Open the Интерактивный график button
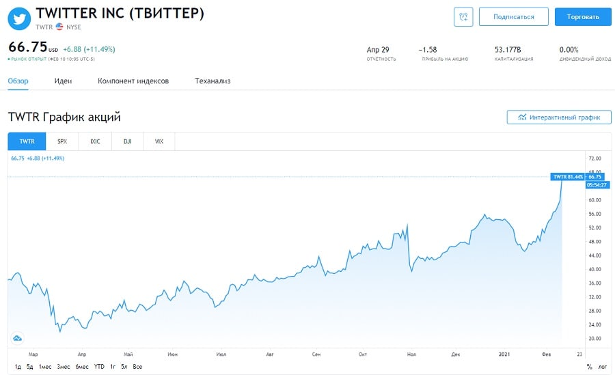The width and height of the screenshot is (615, 375). coord(559,117)
